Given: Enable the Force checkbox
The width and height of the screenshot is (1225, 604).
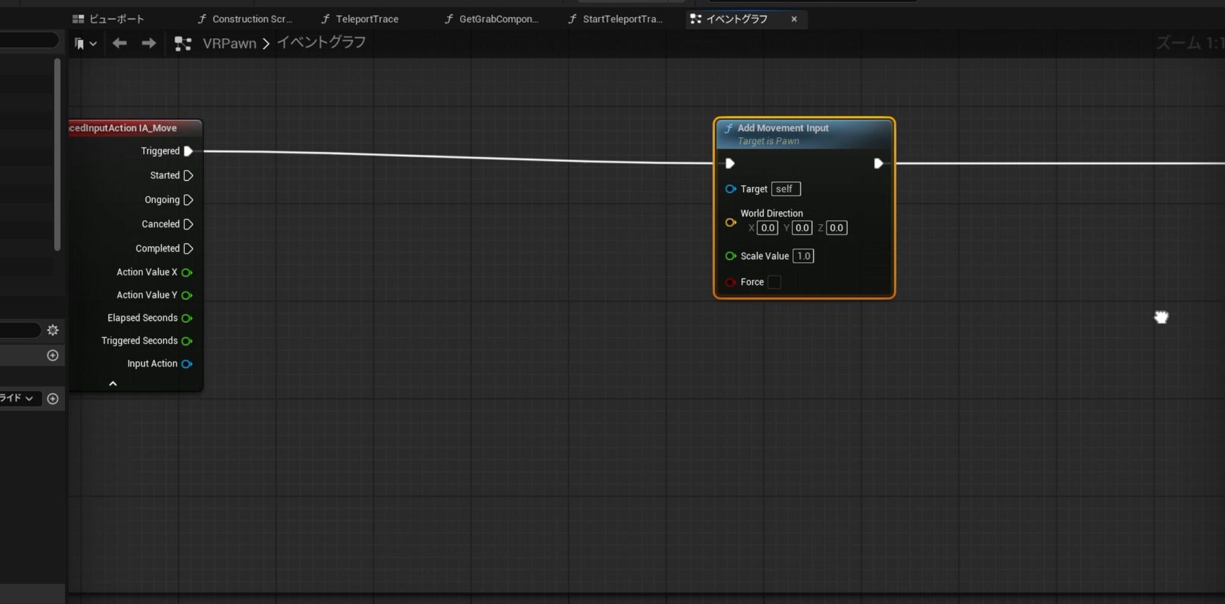Looking at the screenshot, I should point(774,282).
